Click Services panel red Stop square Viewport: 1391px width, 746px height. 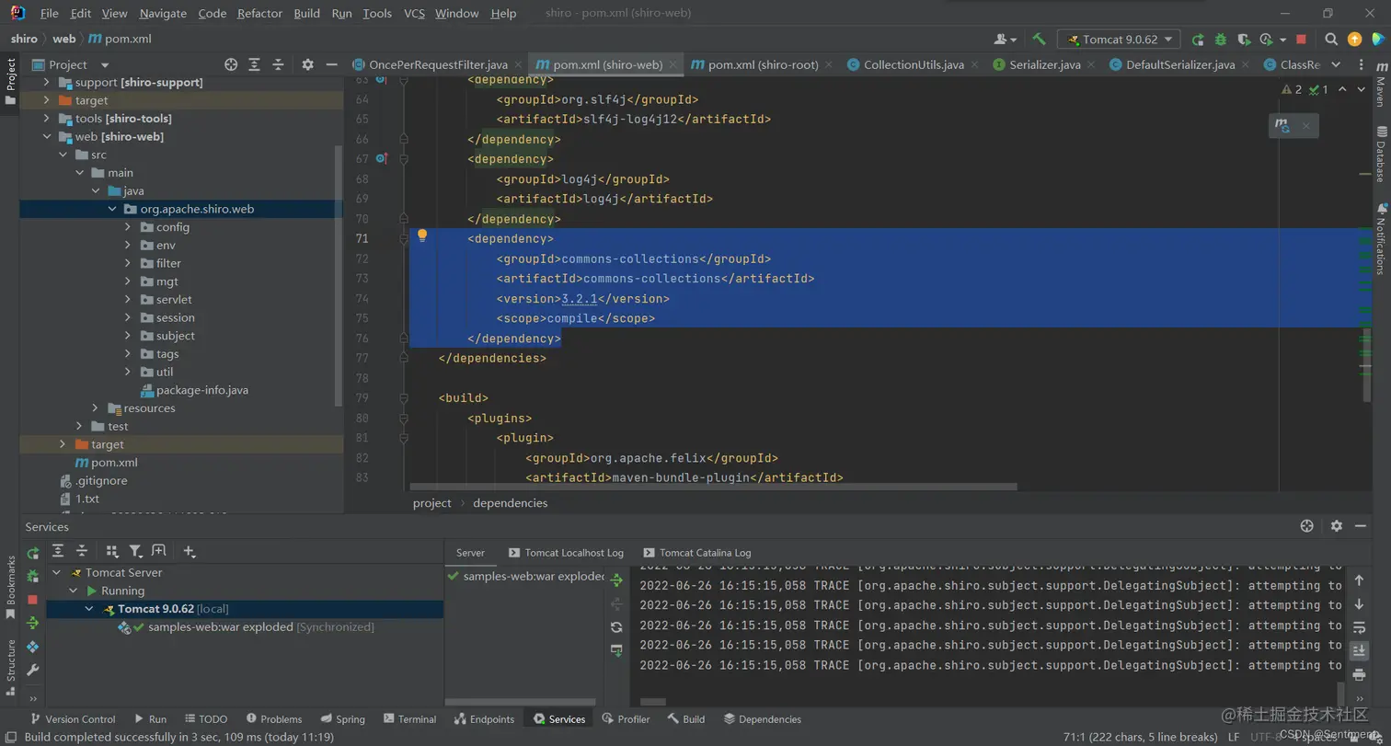coord(33,600)
